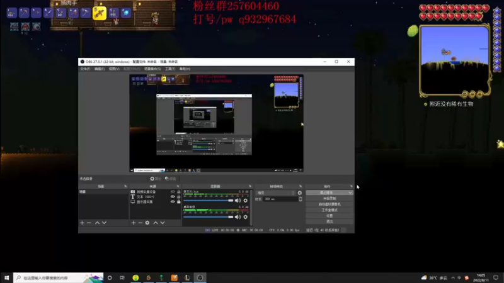Viewport: 504px width, 283px height.
Task: Select the yellow highlighted hotbar weapon in Terraria
Action: (x=100, y=13)
